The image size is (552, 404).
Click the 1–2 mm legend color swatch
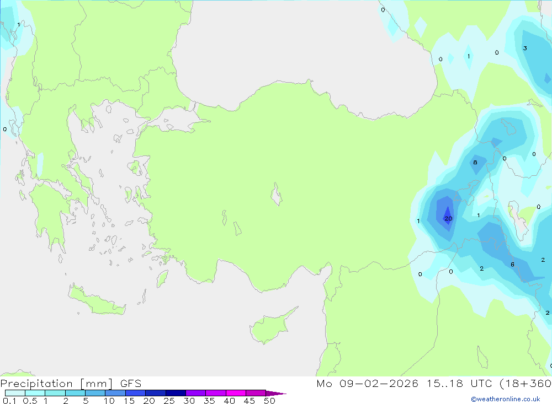point(55,393)
